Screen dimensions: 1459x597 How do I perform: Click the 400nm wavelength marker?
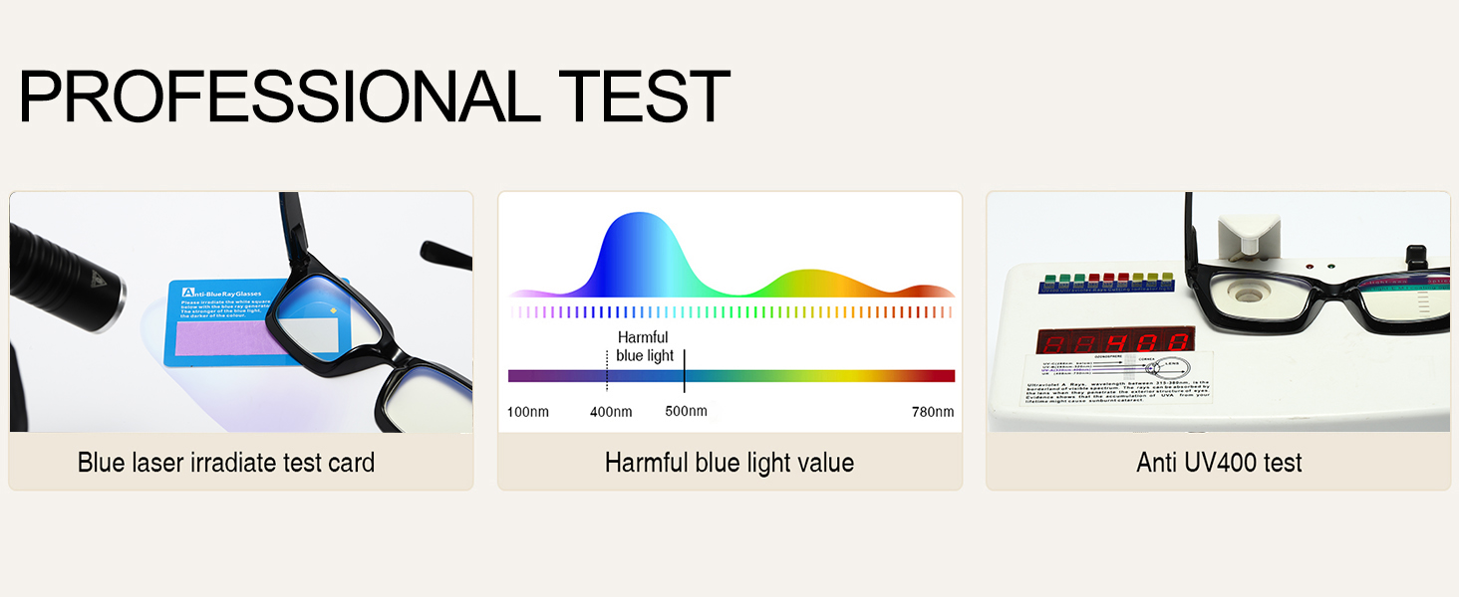[x=611, y=412]
